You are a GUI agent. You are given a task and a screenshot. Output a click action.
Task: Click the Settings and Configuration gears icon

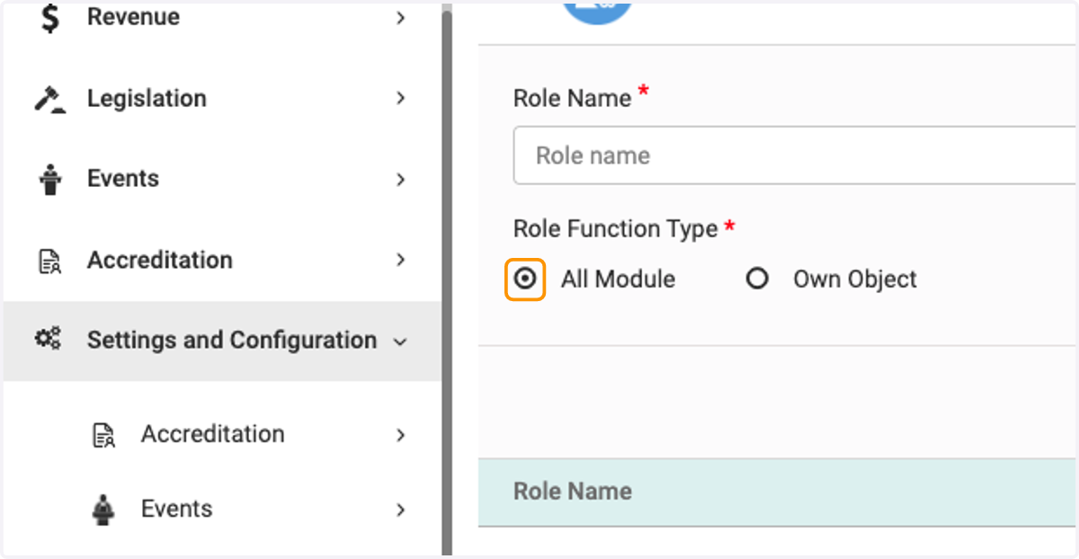48,340
